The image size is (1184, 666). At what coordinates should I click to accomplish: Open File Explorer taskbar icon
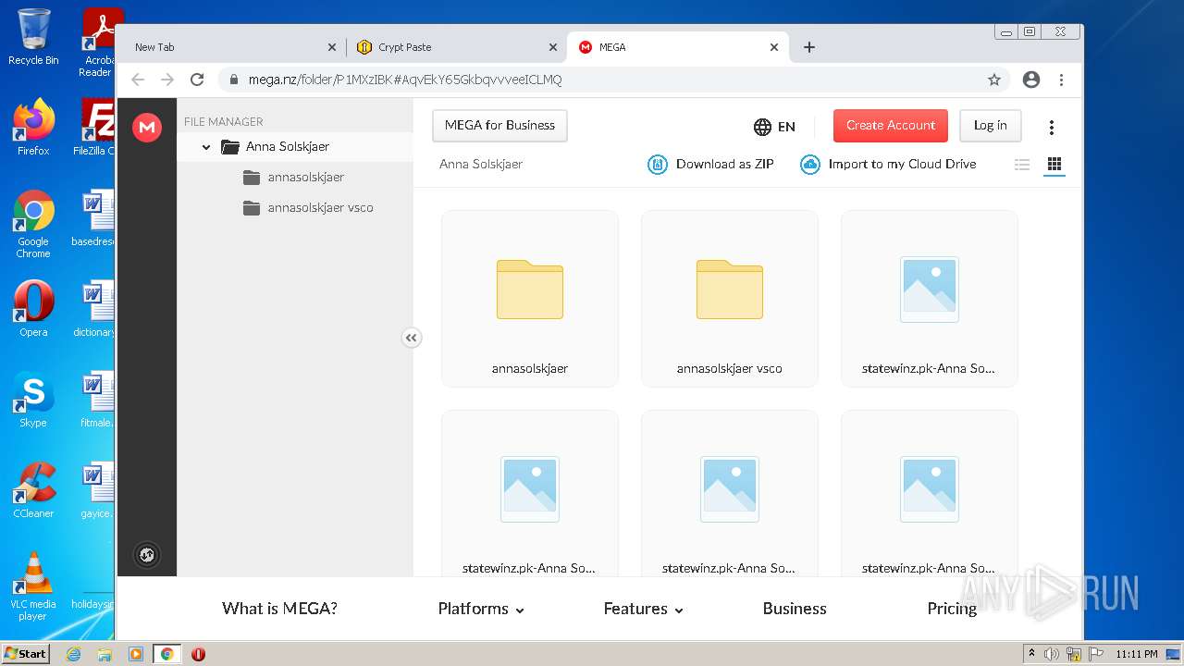tap(105, 654)
